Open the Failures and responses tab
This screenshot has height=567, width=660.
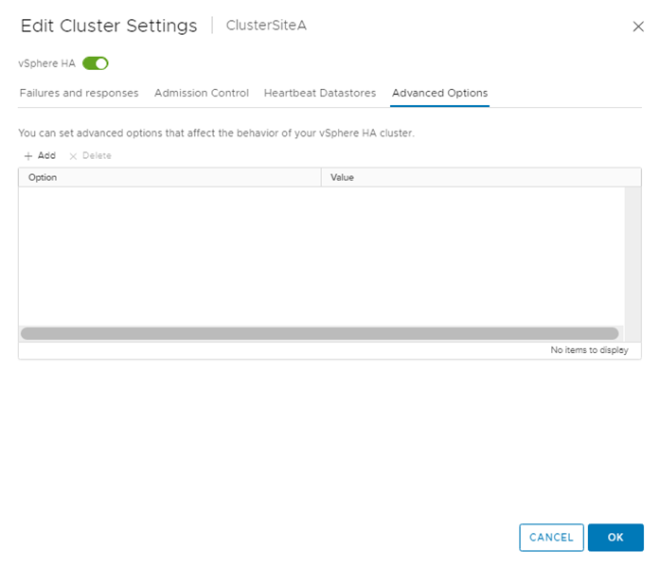(x=79, y=93)
